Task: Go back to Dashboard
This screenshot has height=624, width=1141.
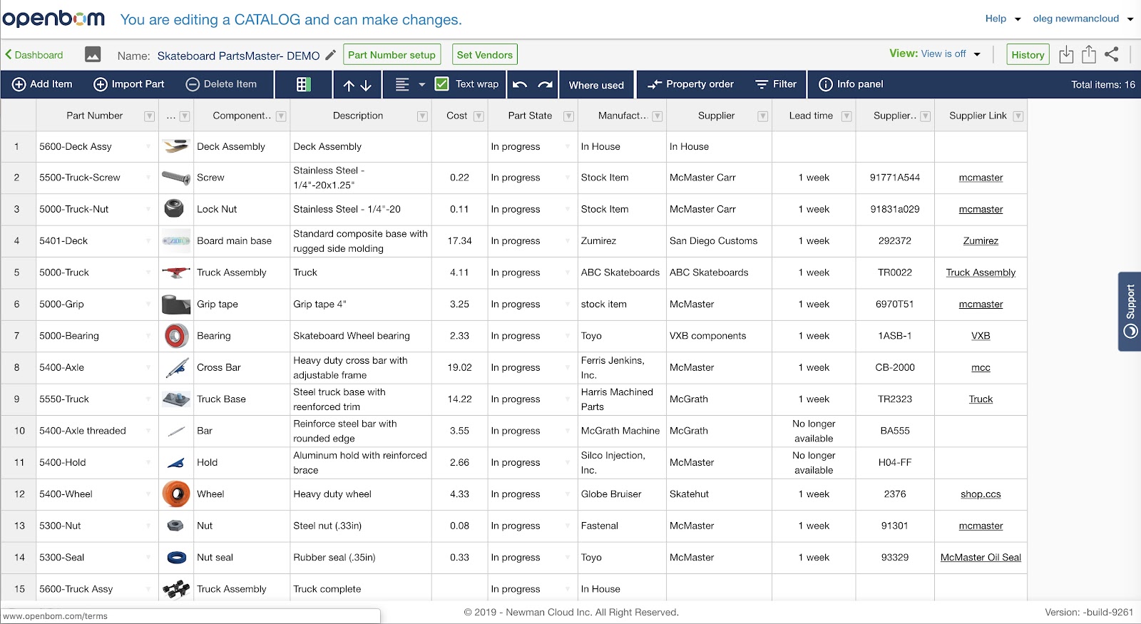Action: [x=34, y=55]
